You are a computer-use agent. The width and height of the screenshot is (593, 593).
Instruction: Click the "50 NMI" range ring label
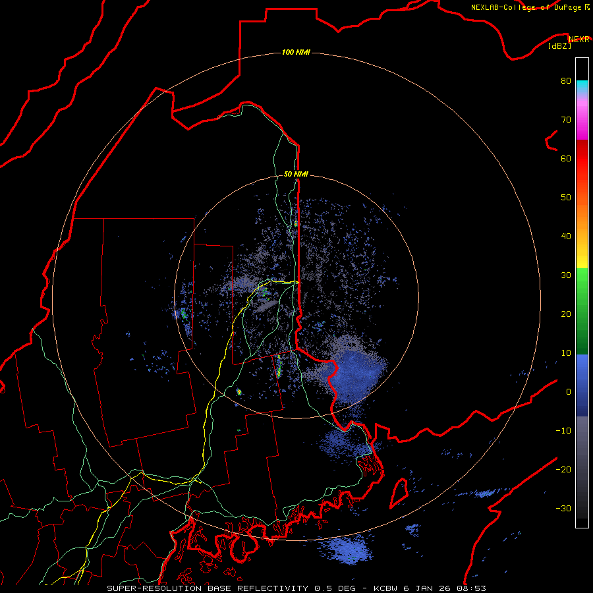coord(296,175)
